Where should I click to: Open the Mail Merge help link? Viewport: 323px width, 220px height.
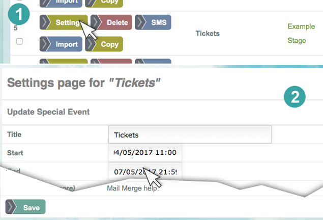tap(133, 189)
